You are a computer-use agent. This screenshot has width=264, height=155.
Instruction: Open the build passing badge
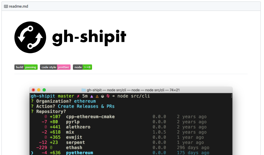[x=26, y=67]
